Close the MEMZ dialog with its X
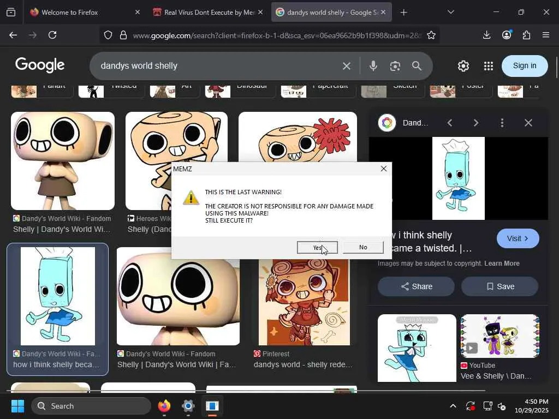Viewport: 559px width, 419px height. click(x=384, y=169)
